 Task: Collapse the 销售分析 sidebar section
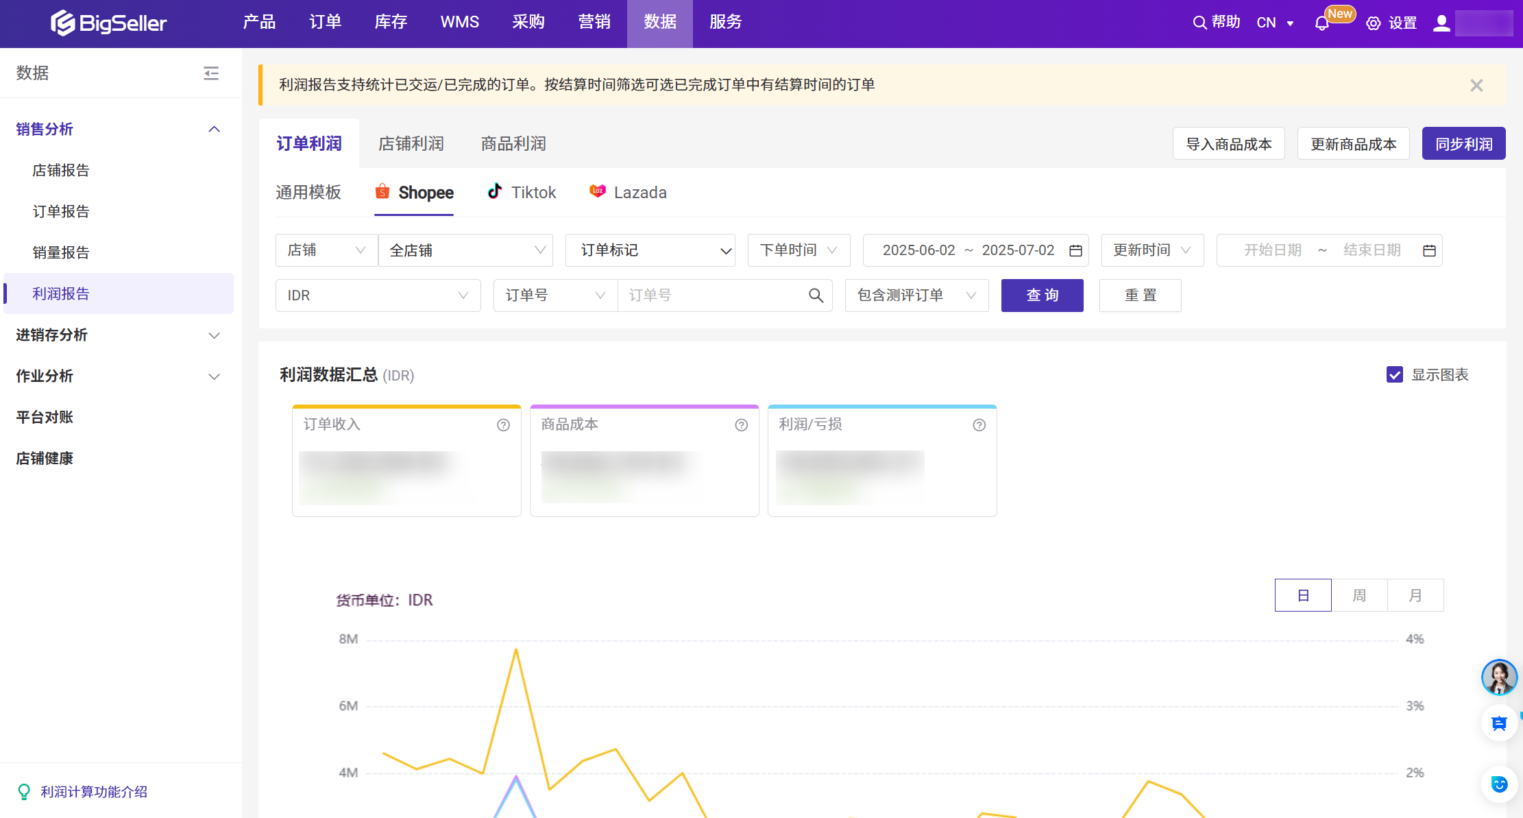tap(215, 129)
